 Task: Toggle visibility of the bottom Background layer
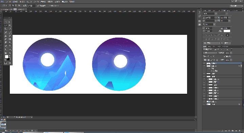[204, 105]
